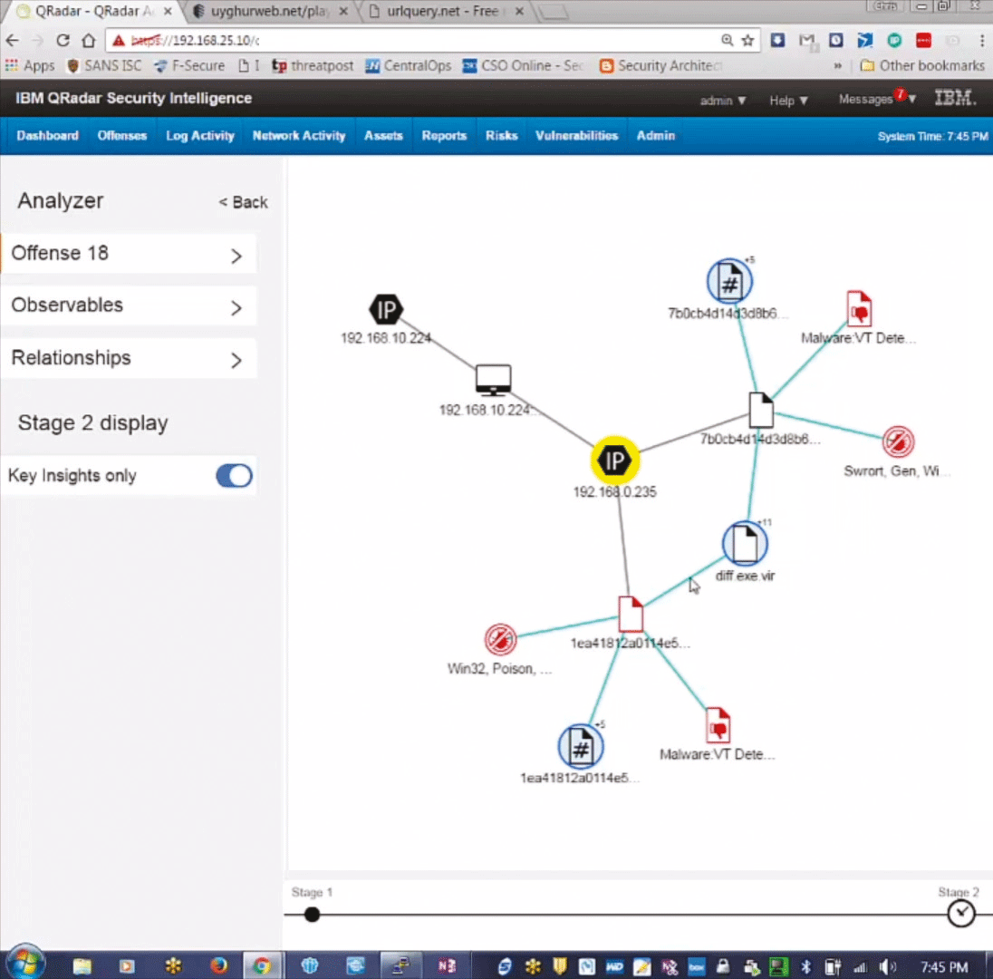The image size is (993, 979).
Task: Click the zoom magnifier icon in address bar
Action: coord(727,41)
